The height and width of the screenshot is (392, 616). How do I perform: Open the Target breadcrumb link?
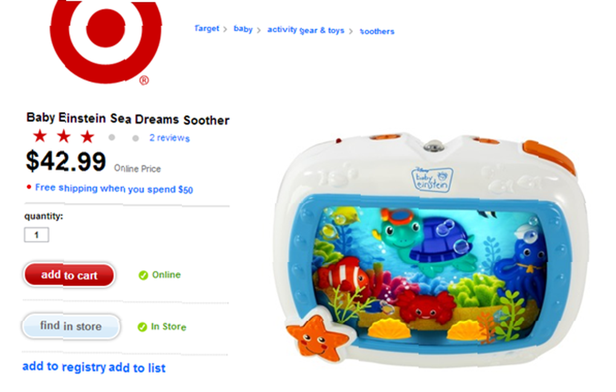(206, 28)
